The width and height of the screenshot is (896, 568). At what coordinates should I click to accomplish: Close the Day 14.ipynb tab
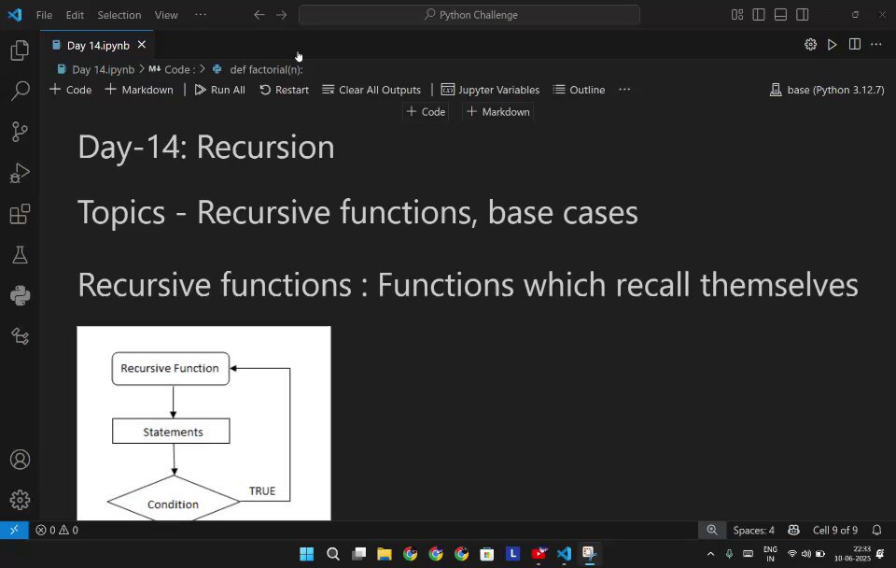pyautogui.click(x=142, y=45)
